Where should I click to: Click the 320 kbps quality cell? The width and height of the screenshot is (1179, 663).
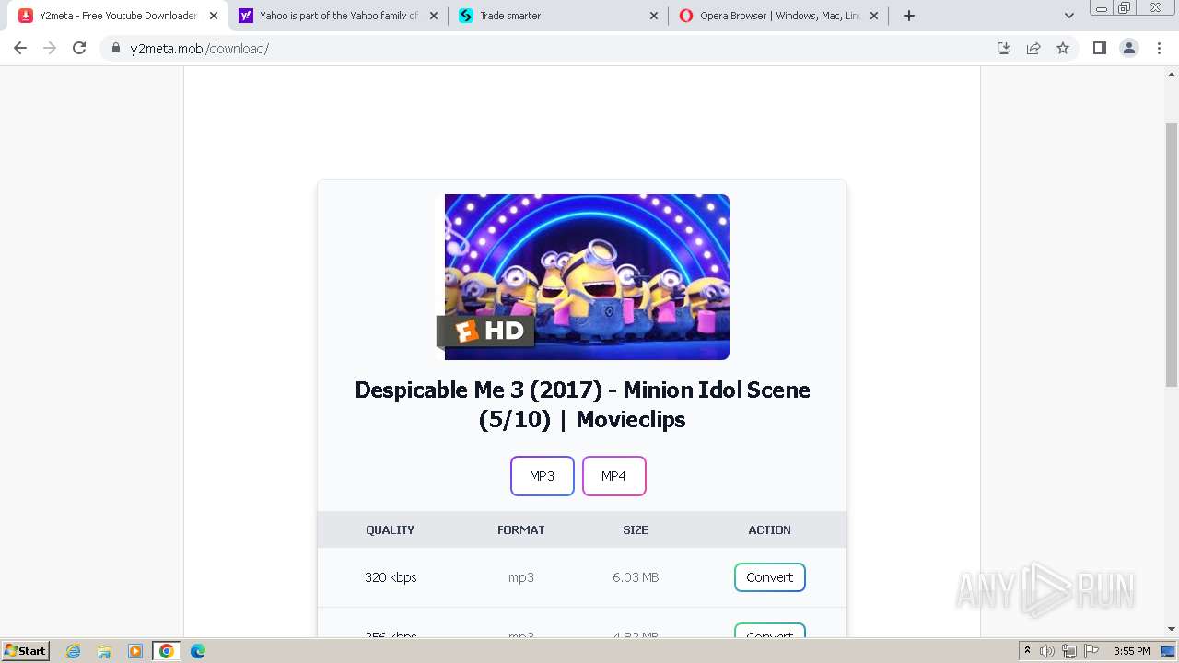391,577
